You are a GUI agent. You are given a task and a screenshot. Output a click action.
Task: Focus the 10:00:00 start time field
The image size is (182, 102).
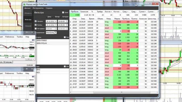(62, 22)
